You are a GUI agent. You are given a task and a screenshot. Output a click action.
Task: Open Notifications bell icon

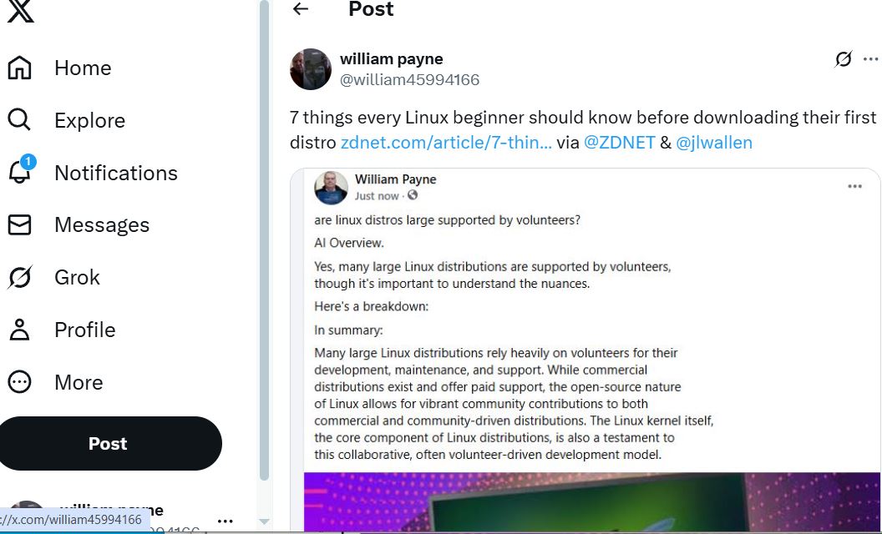19,172
